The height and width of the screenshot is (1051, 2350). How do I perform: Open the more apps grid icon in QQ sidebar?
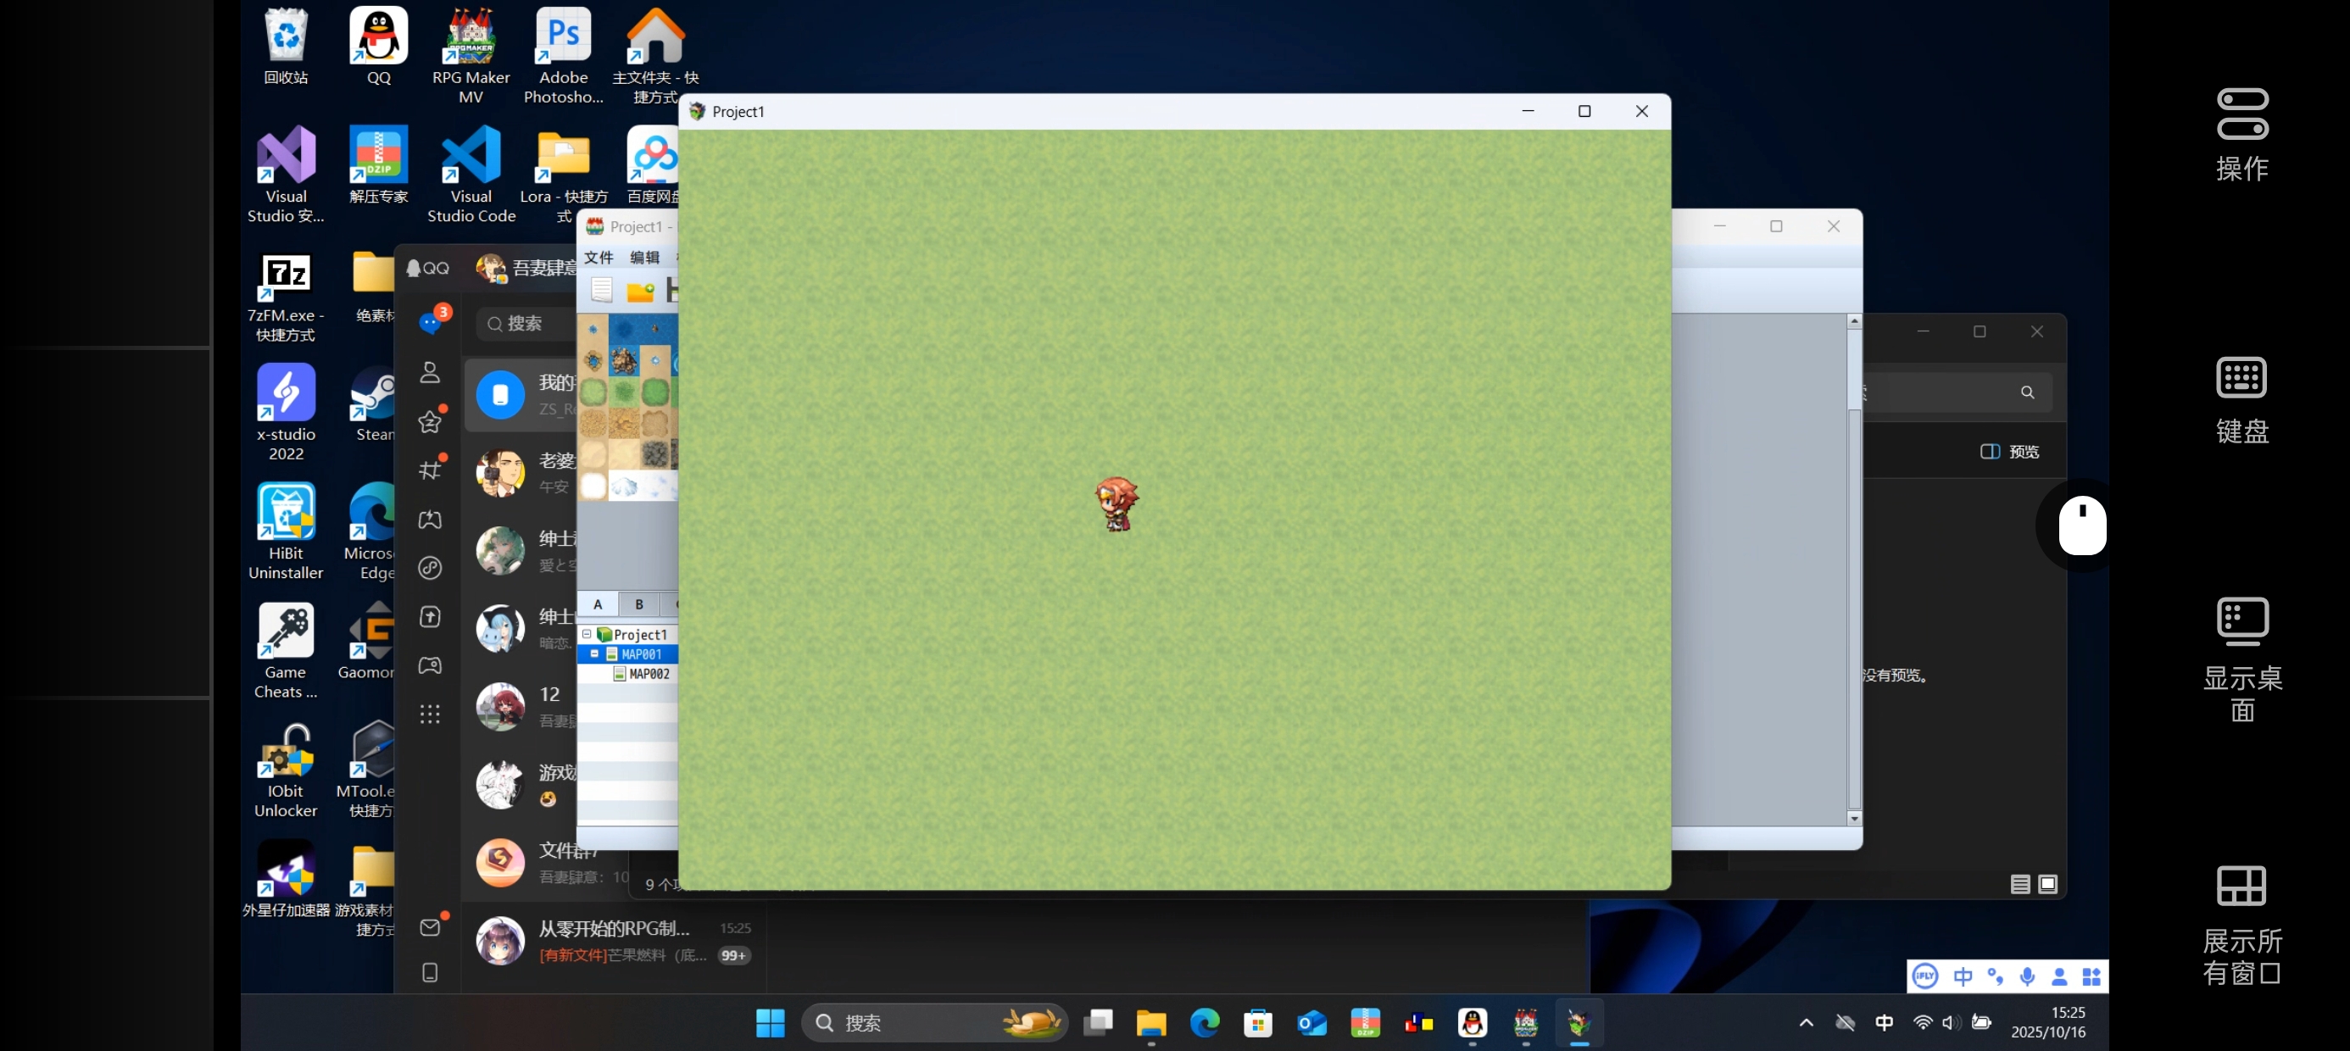430,714
